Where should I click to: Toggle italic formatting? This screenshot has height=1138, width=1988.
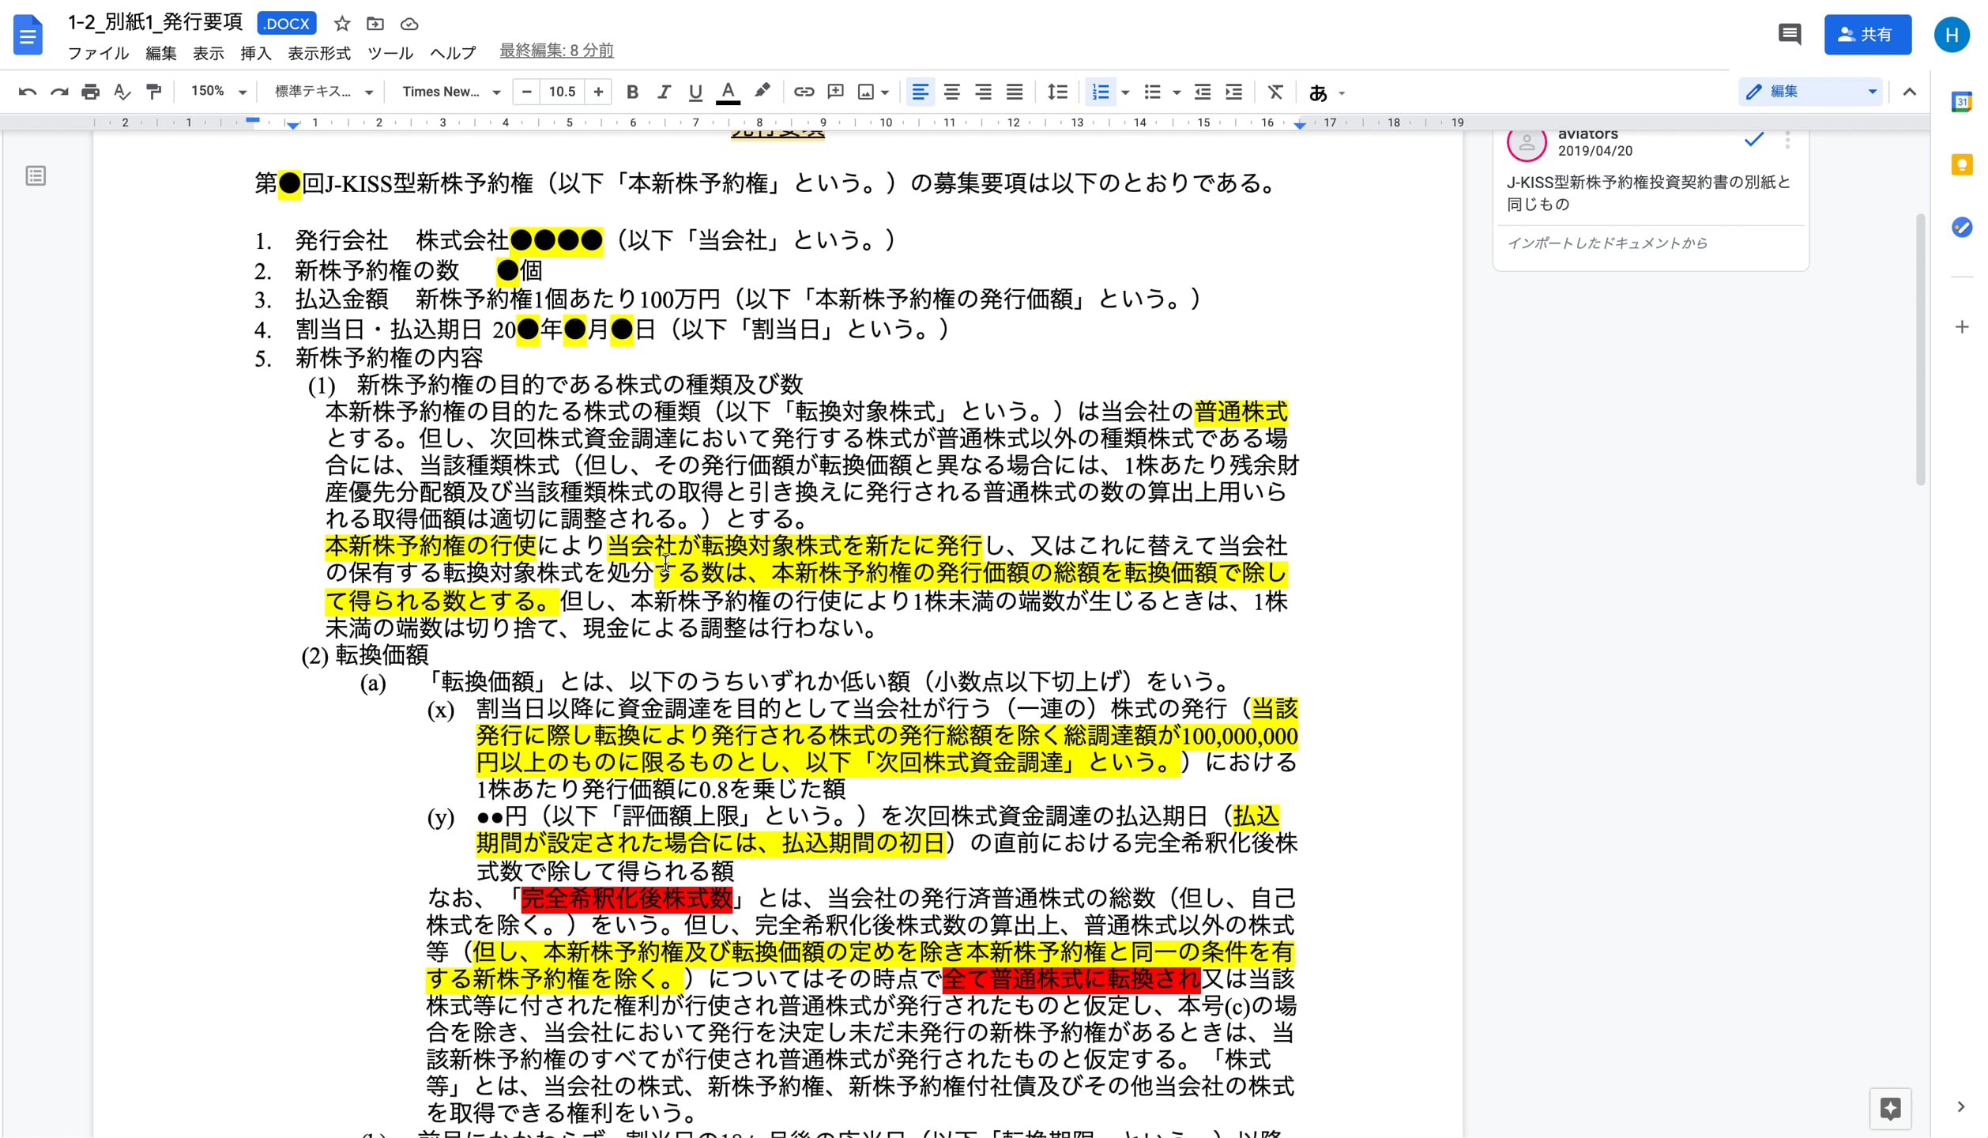pos(664,92)
